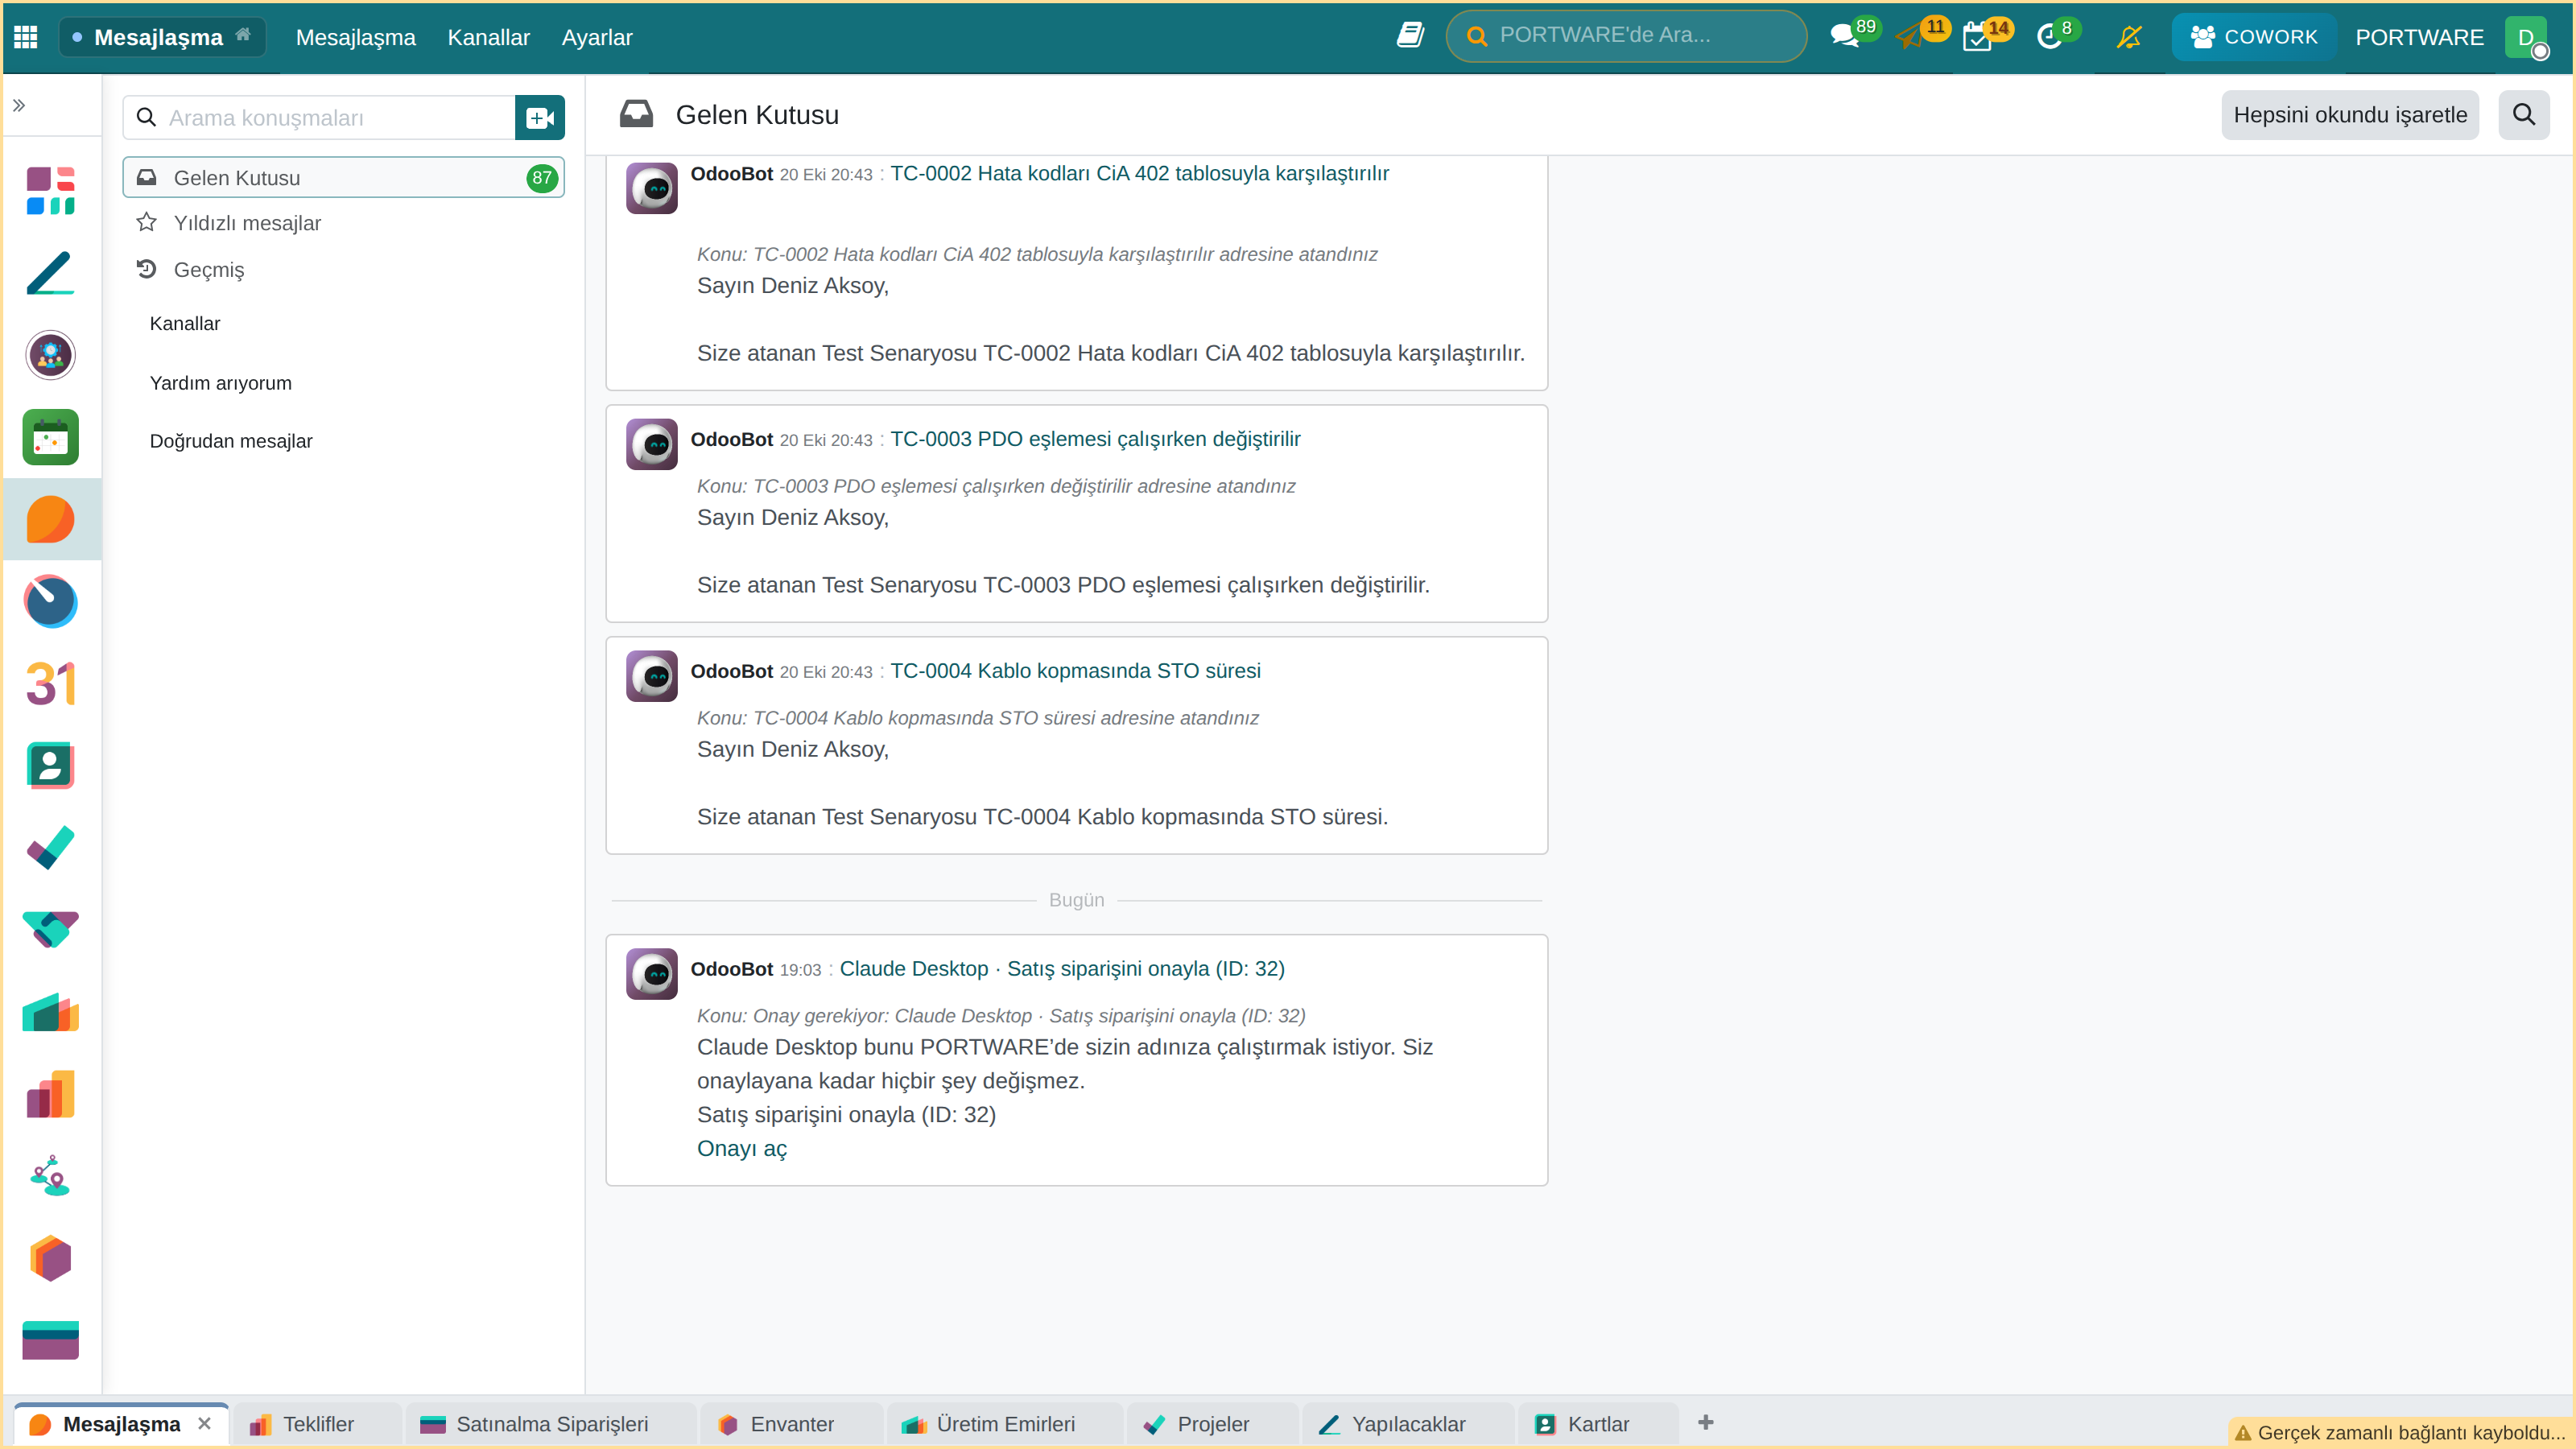Image resolution: width=2576 pixels, height=1449 pixels.
Task: Open the dashboard tiles app icon in sidebar
Action: tap(51, 190)
